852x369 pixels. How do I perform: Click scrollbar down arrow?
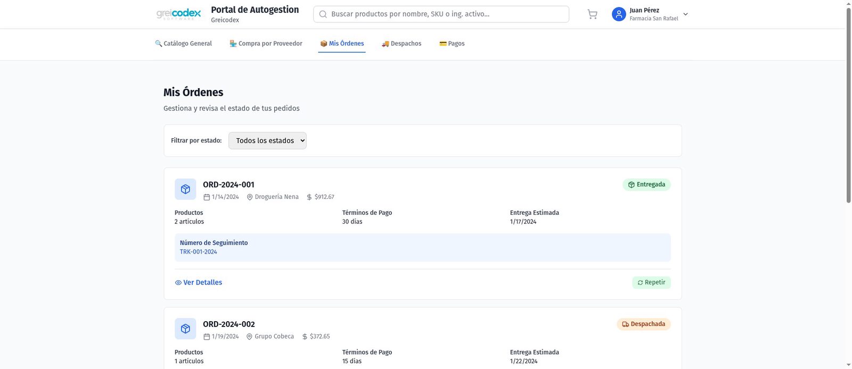[849, 365]
